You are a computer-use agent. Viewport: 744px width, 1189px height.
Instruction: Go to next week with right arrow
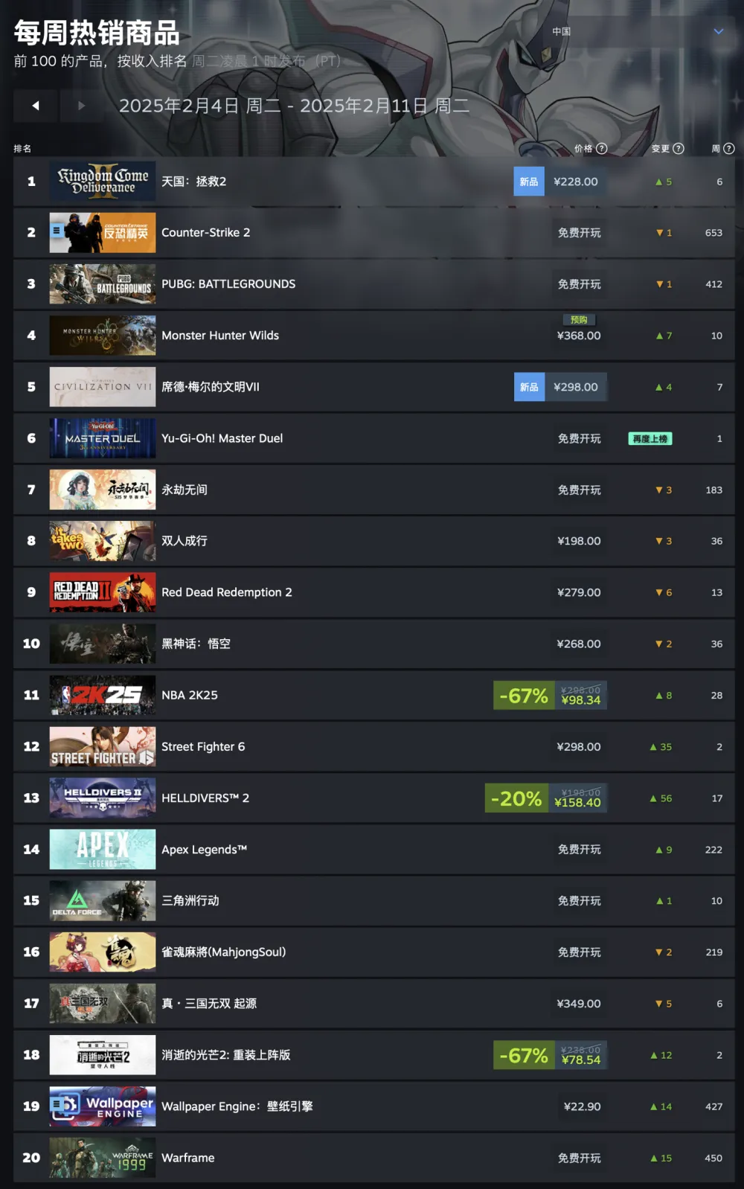pyautogui.click(x=81, y=106)
